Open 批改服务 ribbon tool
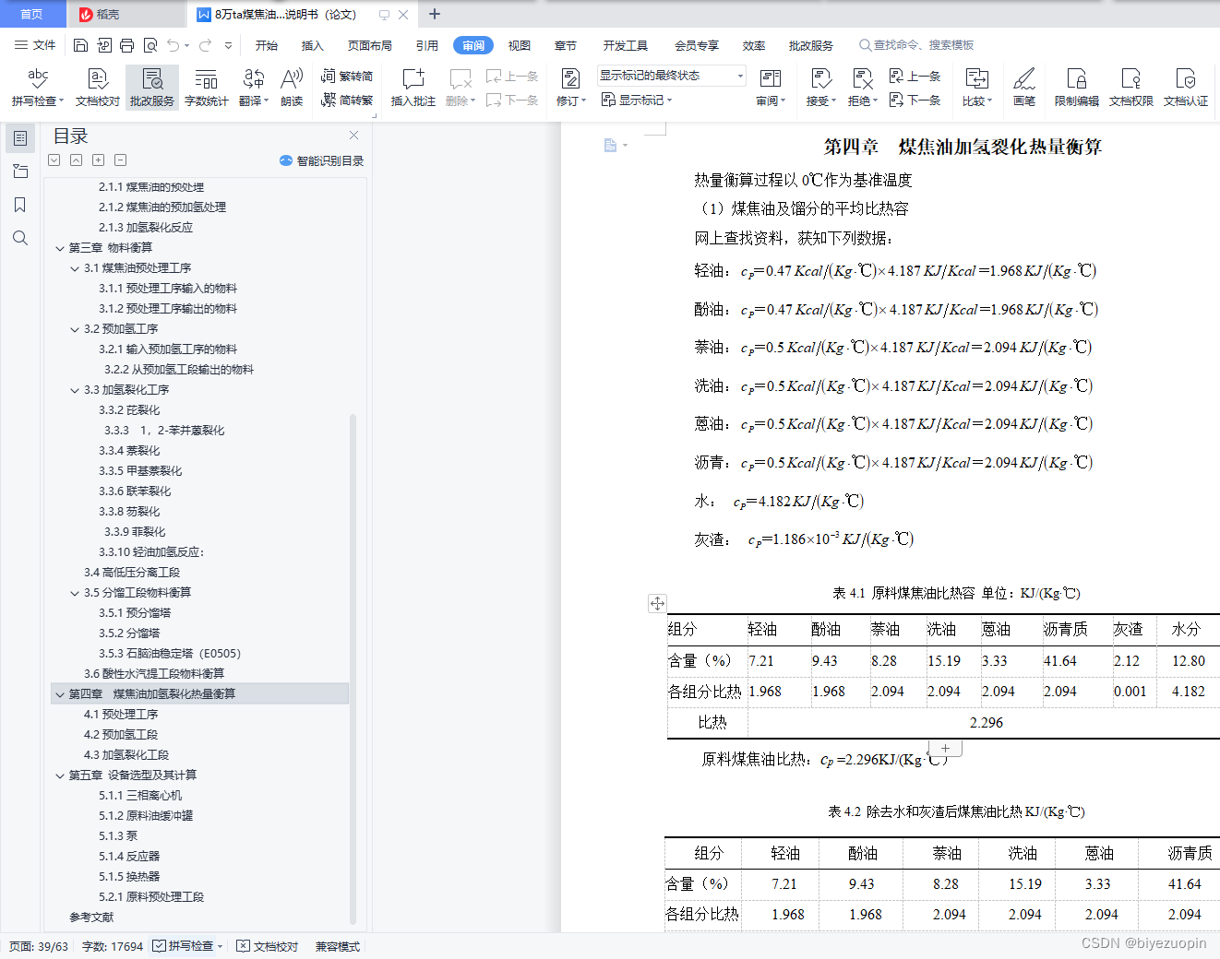The height and width of the screenshot is (959, 1220). click(x=152, y=88)
